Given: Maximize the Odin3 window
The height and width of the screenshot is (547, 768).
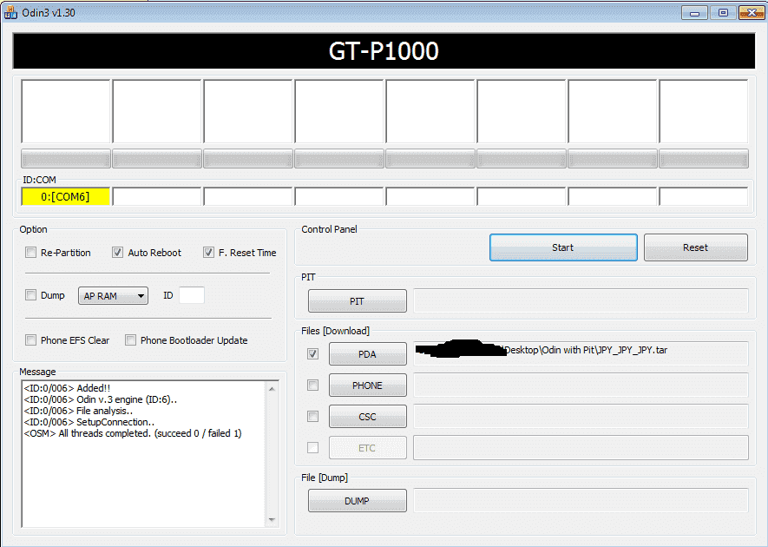Looking at the screenshot, I should coord(723,13).
